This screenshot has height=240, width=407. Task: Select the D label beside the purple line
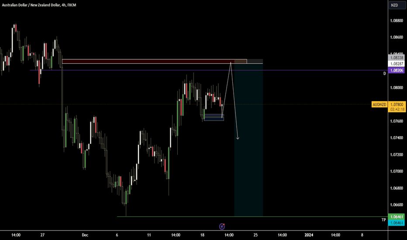(384, 73)
